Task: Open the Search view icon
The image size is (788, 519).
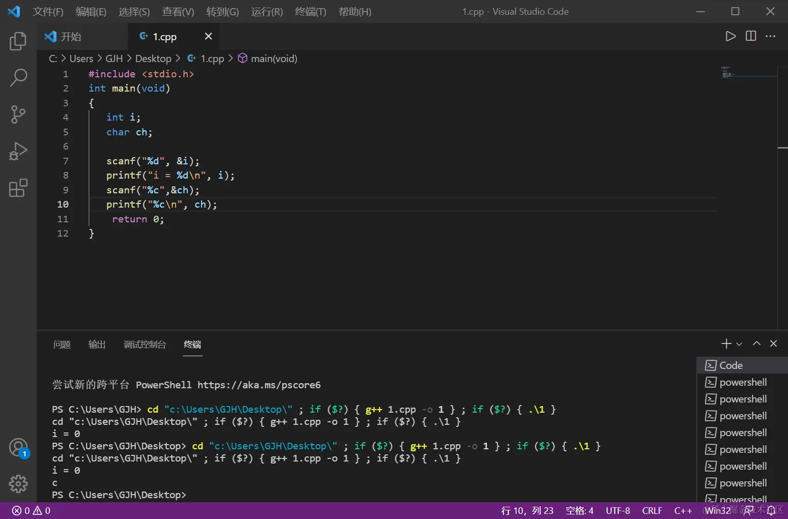Action: coord(18,78)
